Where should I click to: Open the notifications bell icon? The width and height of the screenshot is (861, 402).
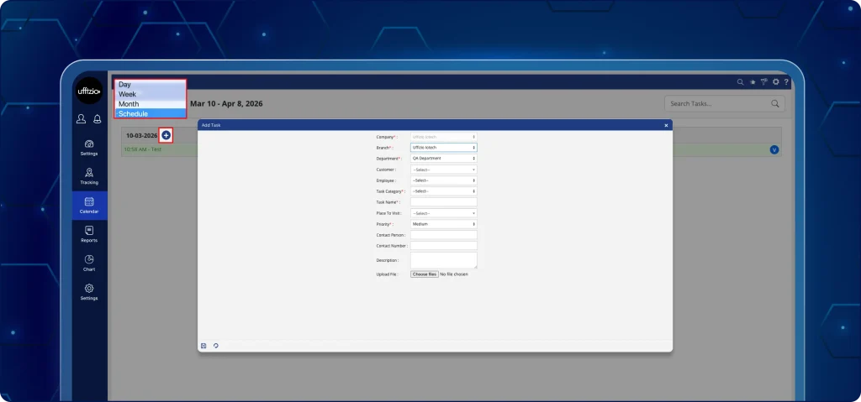(x=98, y=119)
